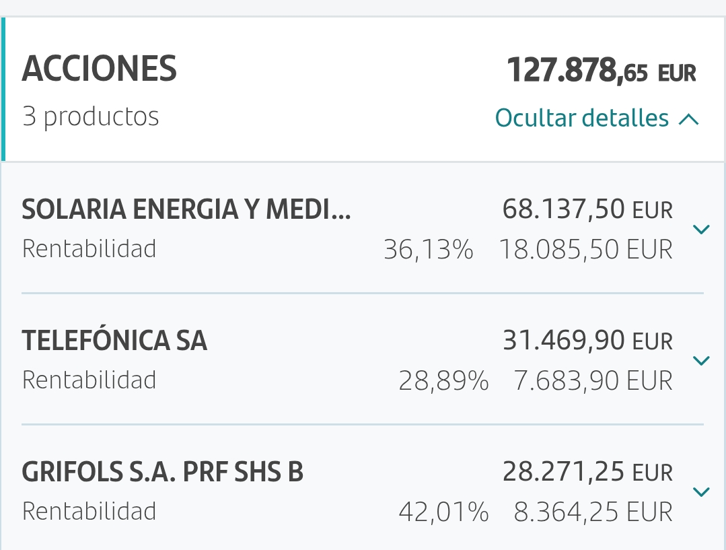
Task: Open TELEFÓNICA SA stock entry
Action: pos(114,340)
